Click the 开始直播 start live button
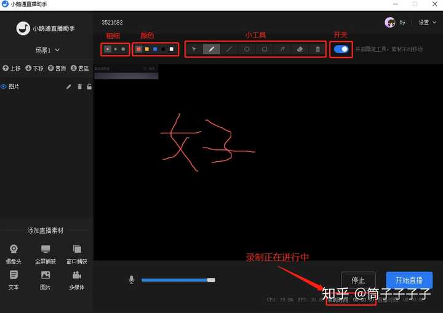The image size is (443, 313). click(409, 280)
